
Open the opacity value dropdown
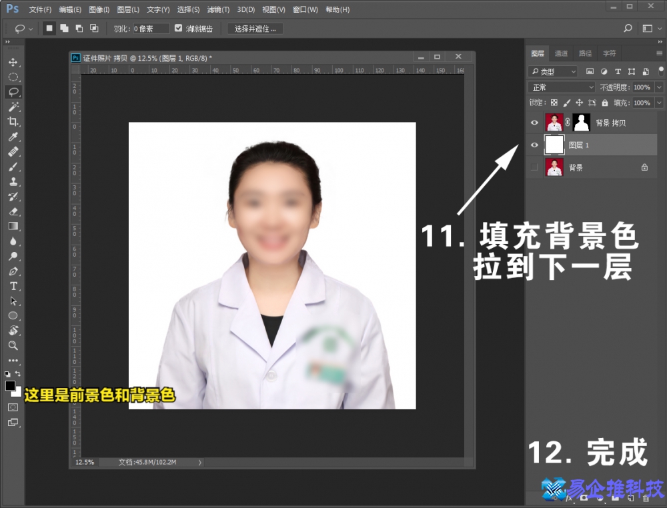(658, 87)
